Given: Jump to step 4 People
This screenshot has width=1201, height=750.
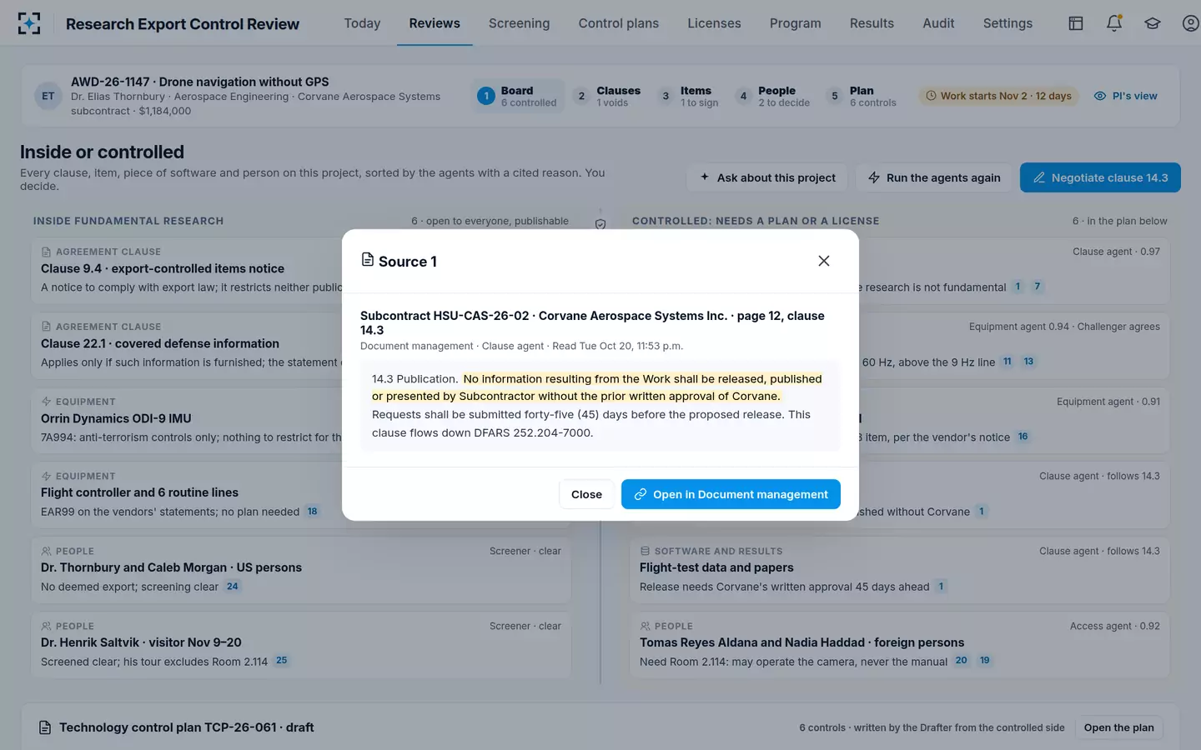Looking at the screenshot, I should click(x=772, y=96).
